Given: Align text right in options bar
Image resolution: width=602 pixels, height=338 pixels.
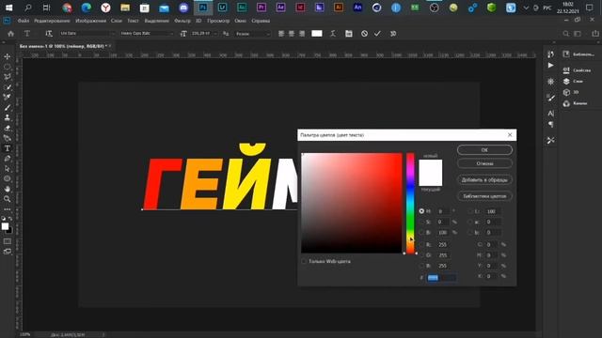Looking at the screenshot, I should 302,34.
